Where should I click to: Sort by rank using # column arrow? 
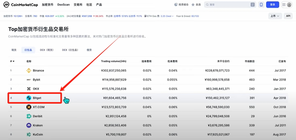[x=13, y=61]
